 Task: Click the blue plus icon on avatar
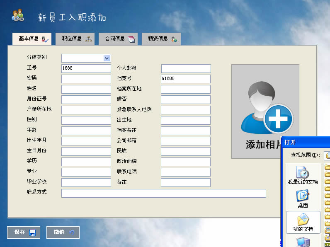click(278, 119)
